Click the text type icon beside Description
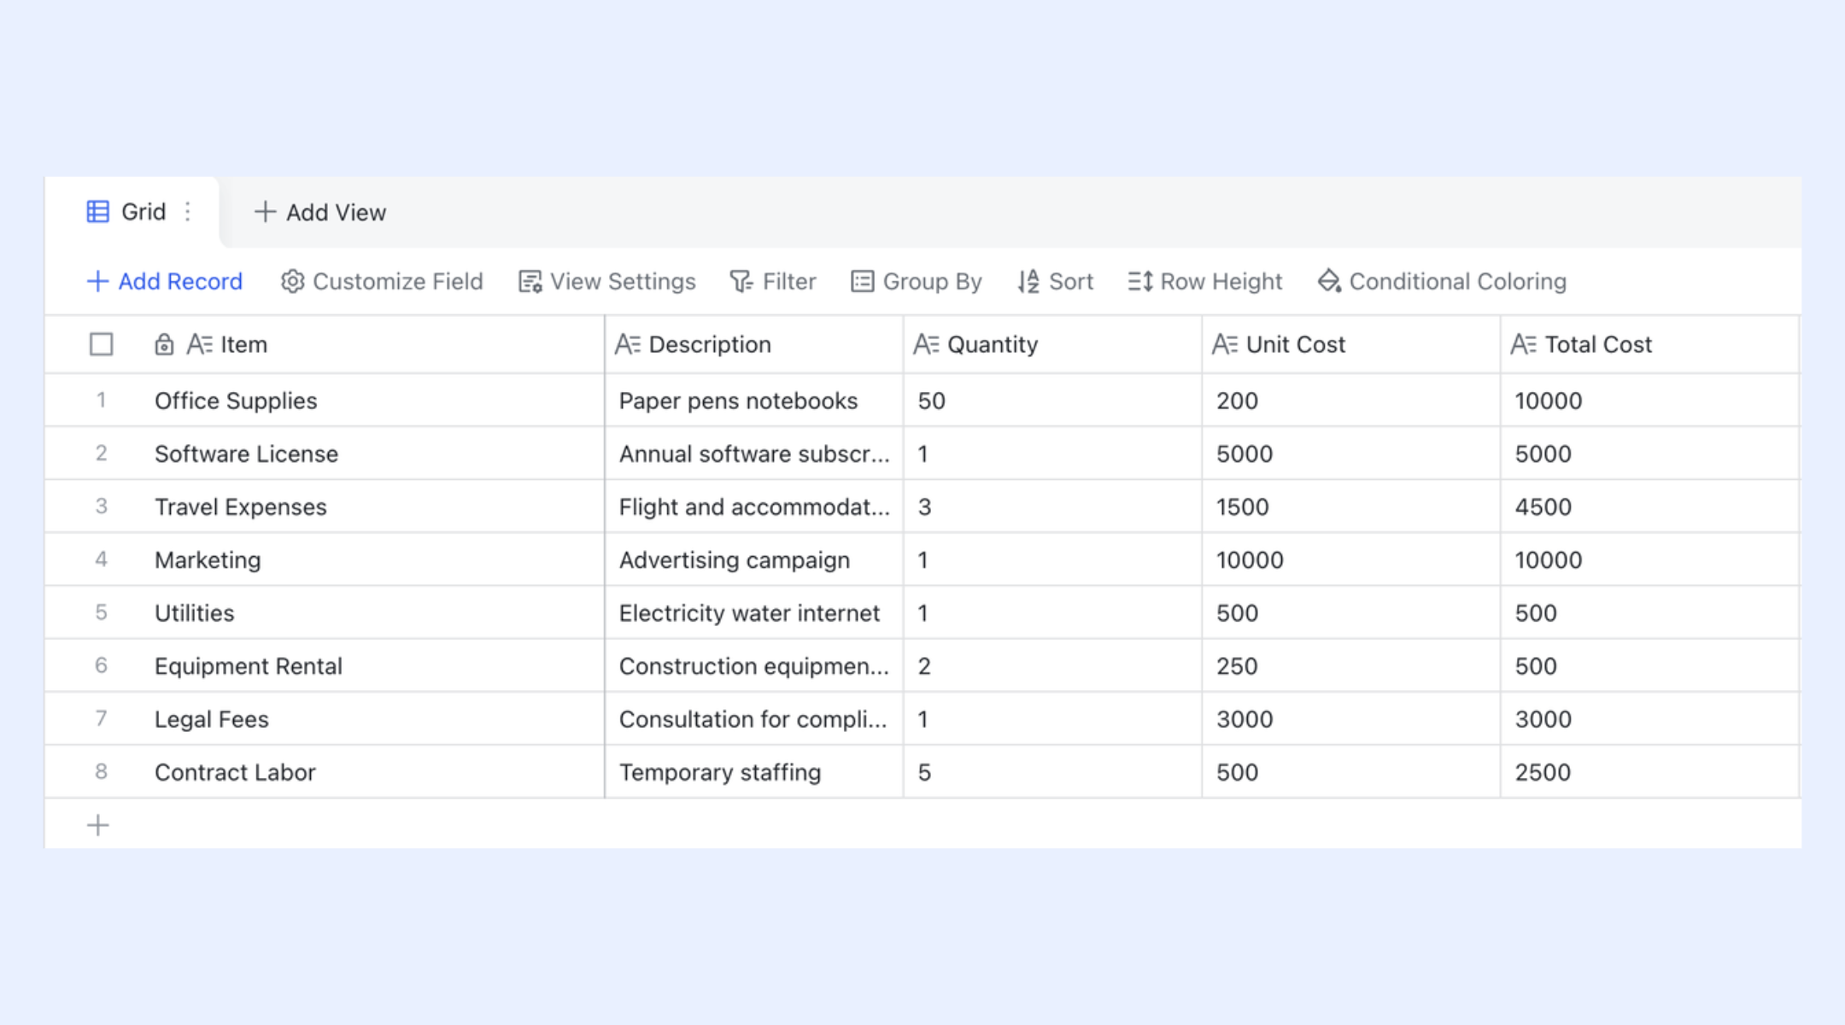Viewport: 1845px width, 1025px height. point(628,344)
